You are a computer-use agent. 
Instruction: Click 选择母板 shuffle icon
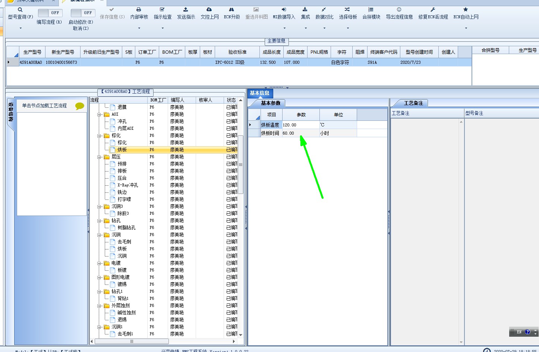pos(347,10)
